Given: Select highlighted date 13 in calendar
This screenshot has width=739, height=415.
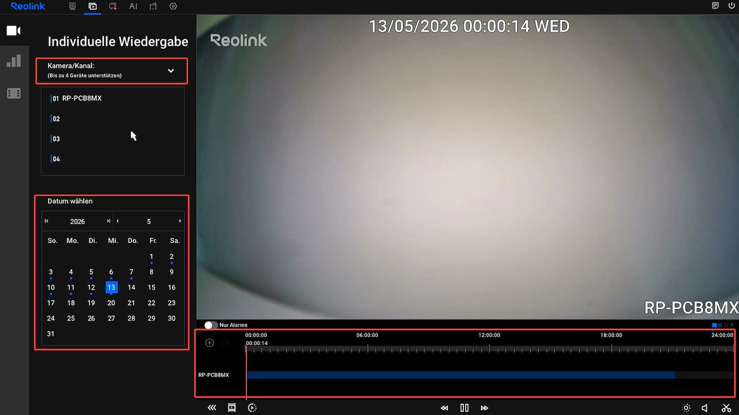Looking at the screenshot, I should [x=112, y=288].
